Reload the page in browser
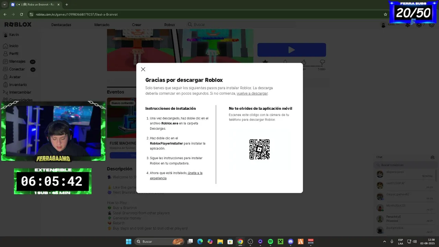 pyautogui.click(x=21, y=14)
